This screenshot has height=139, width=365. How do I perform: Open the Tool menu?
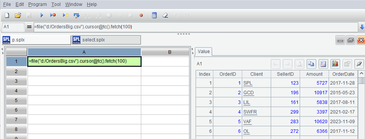(56, 4)
